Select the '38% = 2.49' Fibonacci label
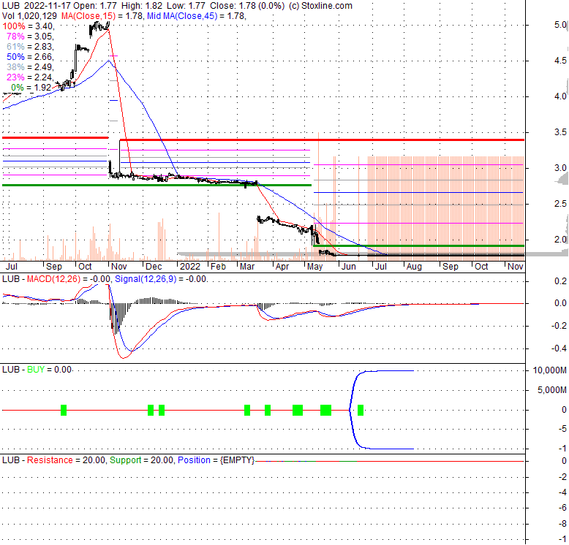This screenshot has width=569, height=545. (x=30, y=67)
